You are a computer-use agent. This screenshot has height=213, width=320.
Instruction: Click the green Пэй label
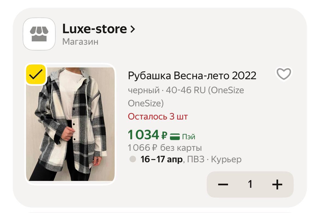pos(189,137)
